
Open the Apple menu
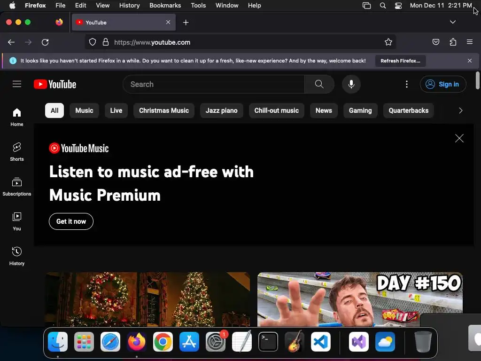(x=12, y=5)
